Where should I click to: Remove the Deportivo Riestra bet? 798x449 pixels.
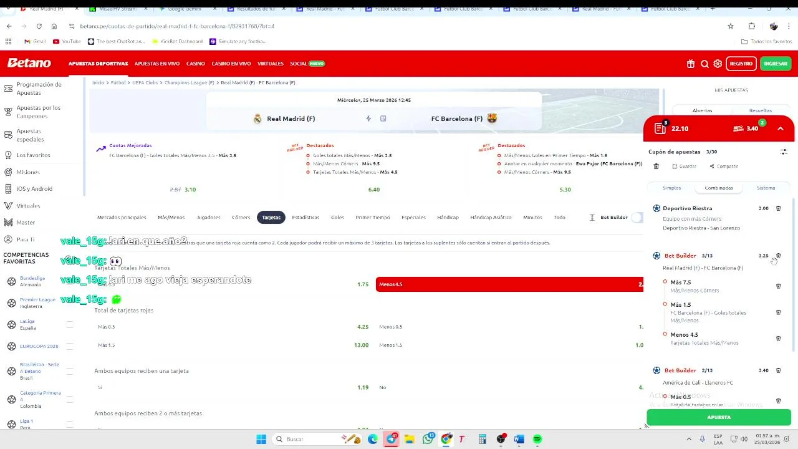tap(778, 208)
